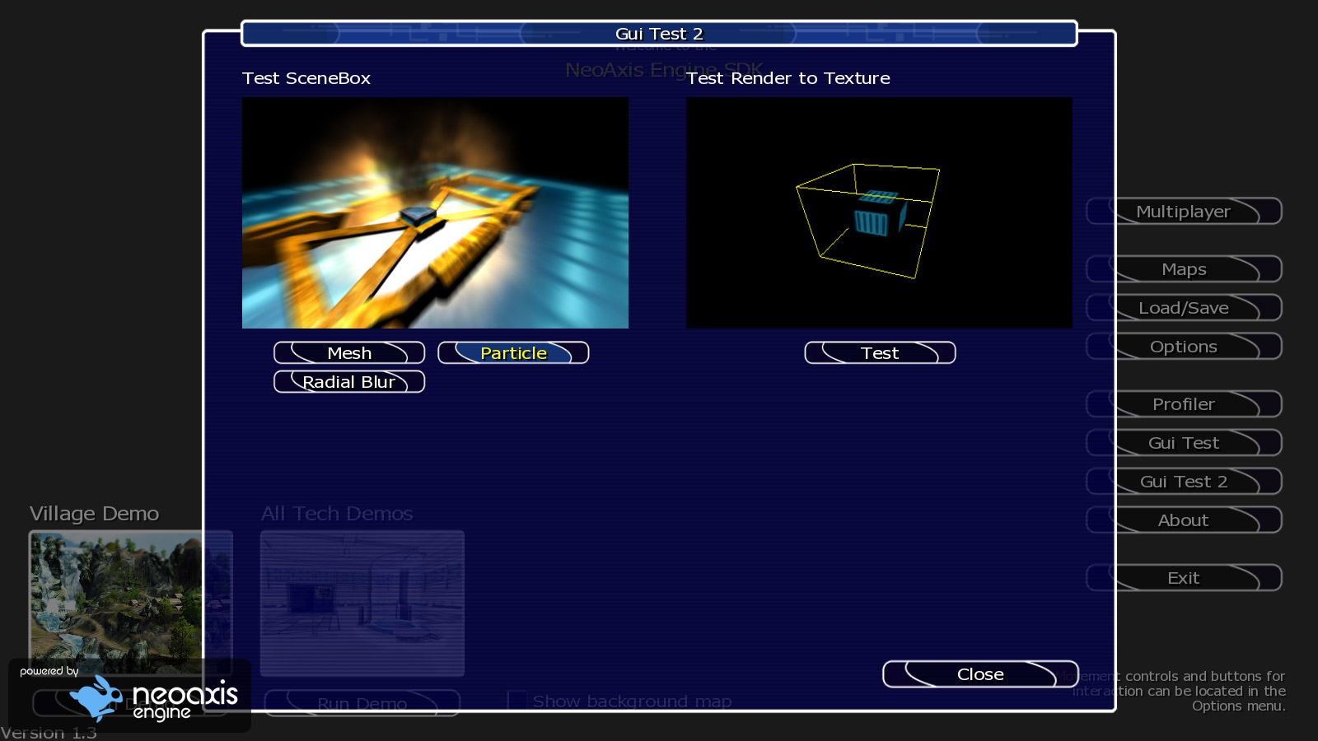Screen dimensions: 1318x741
Task: Switch to Gui Test window
Action: click(x=1184, y=442)
